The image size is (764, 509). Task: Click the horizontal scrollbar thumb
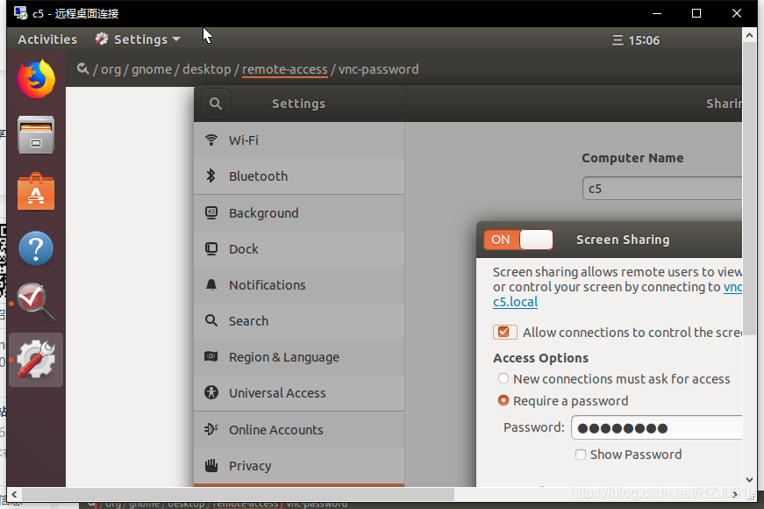[x=238, y=494]
